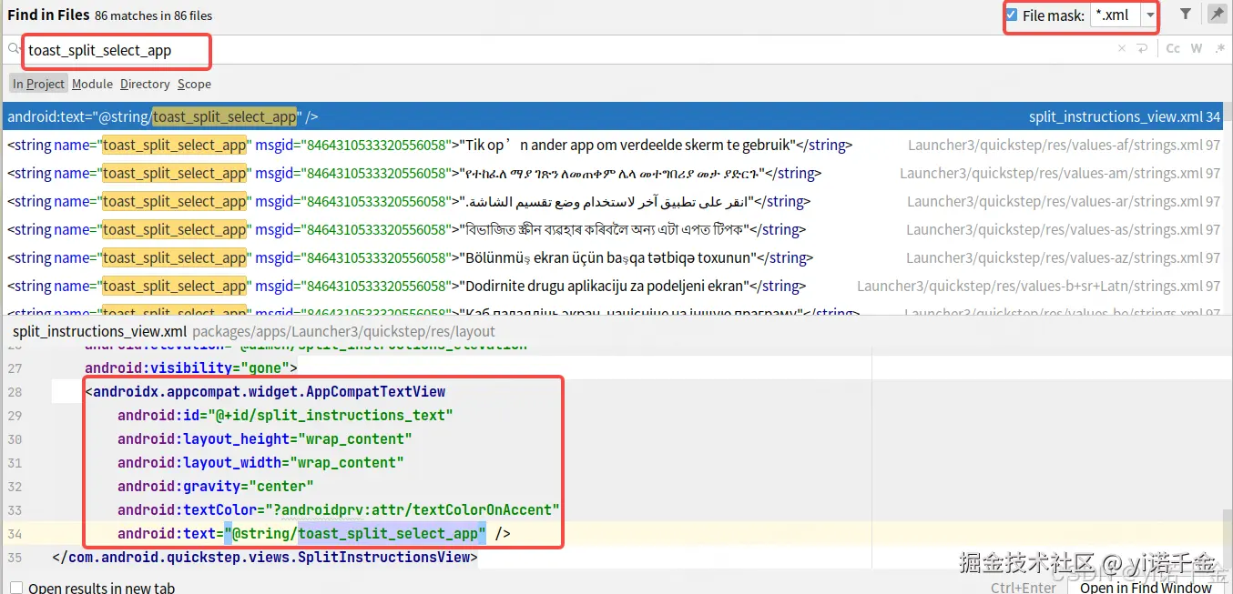Select the In Project scope tab
Viewport: 1233px width, 594px height.
pyautogui.click(x=38, y=84)
